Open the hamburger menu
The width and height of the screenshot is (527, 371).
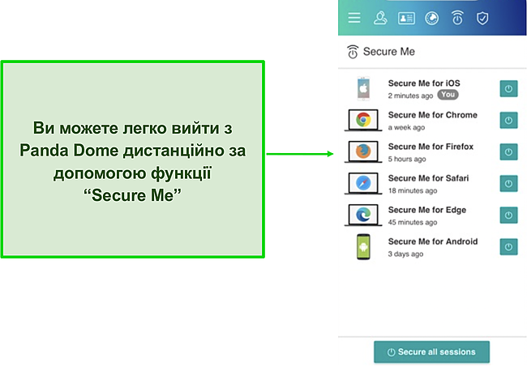click(x=354, y=18)
